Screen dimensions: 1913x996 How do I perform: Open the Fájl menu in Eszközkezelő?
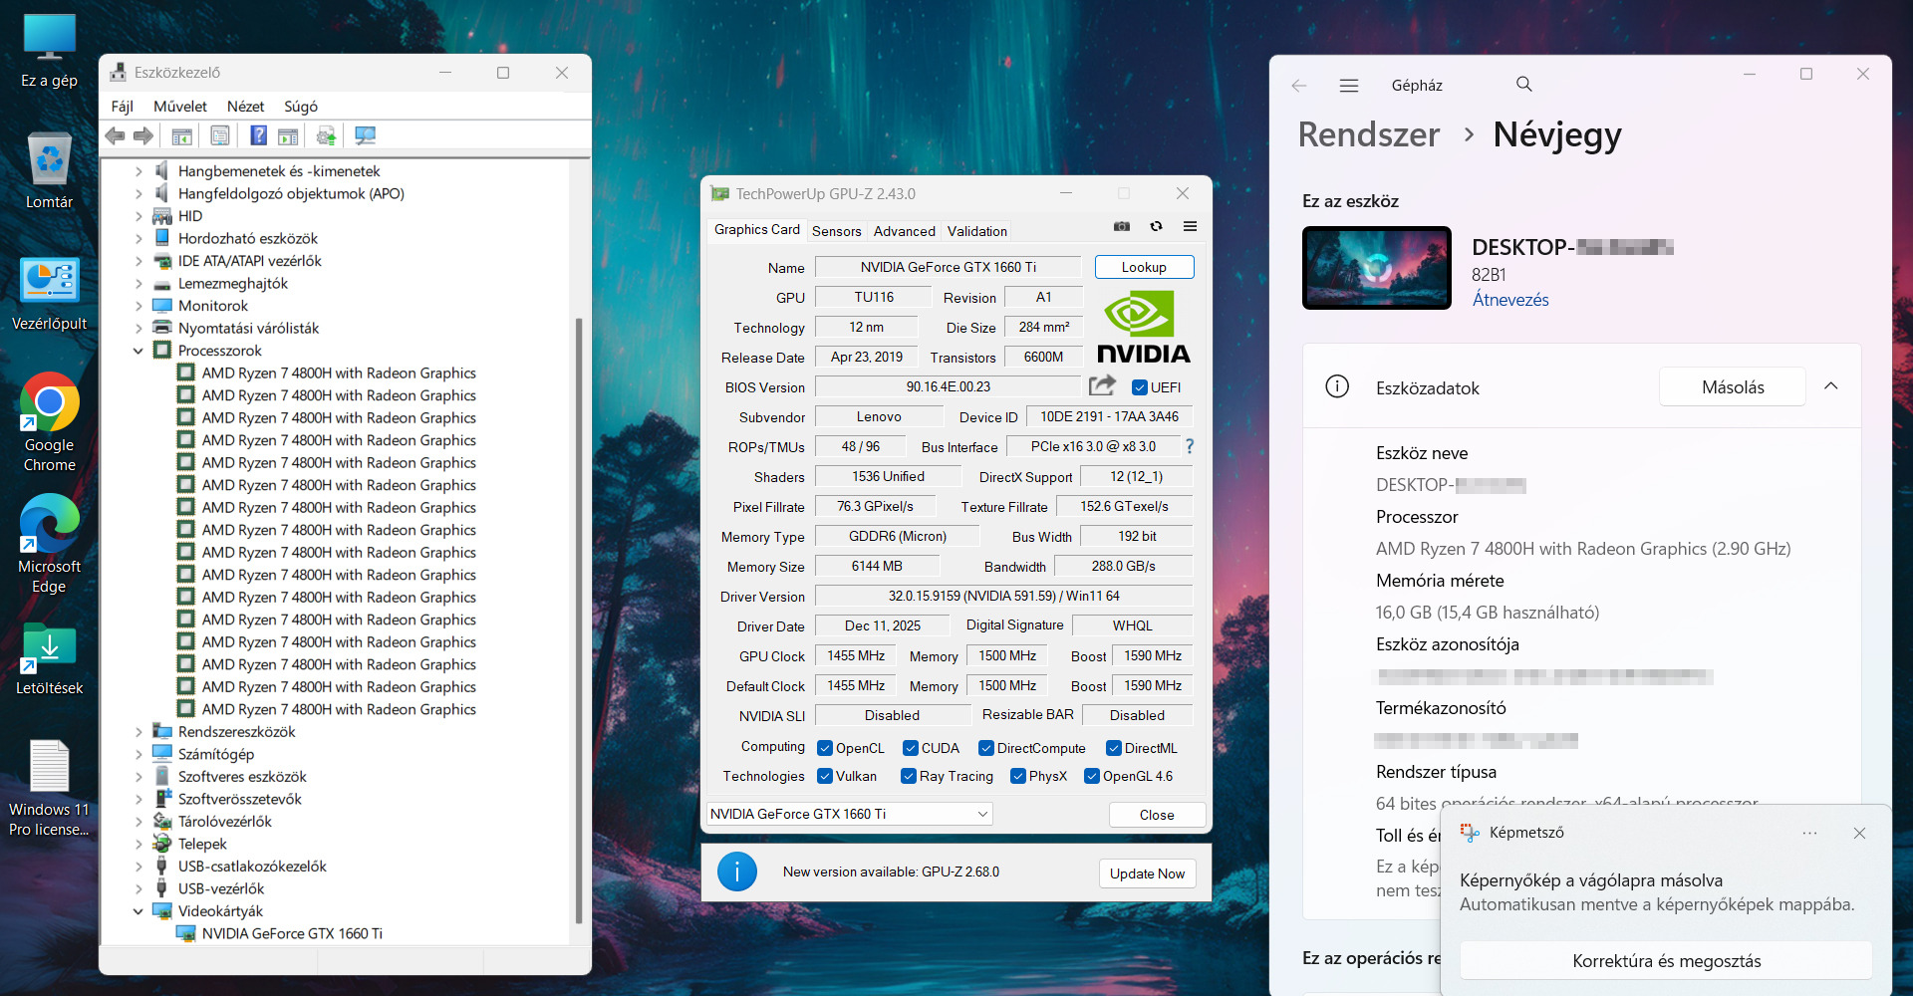(123, 107)
